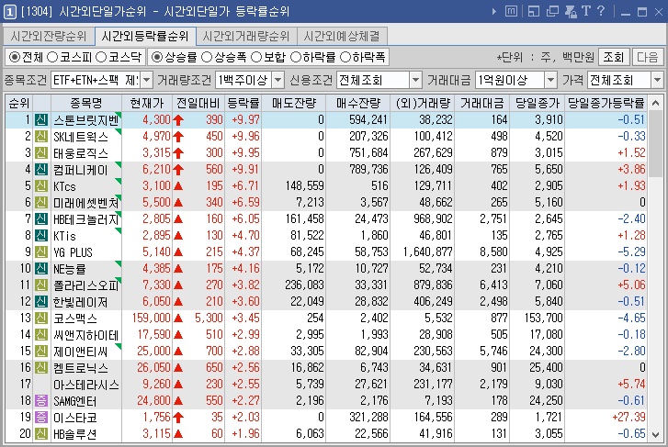Select the stock name 제이앤티씨
The width and height of the screenshot is (668, 447).
[81, 352]
